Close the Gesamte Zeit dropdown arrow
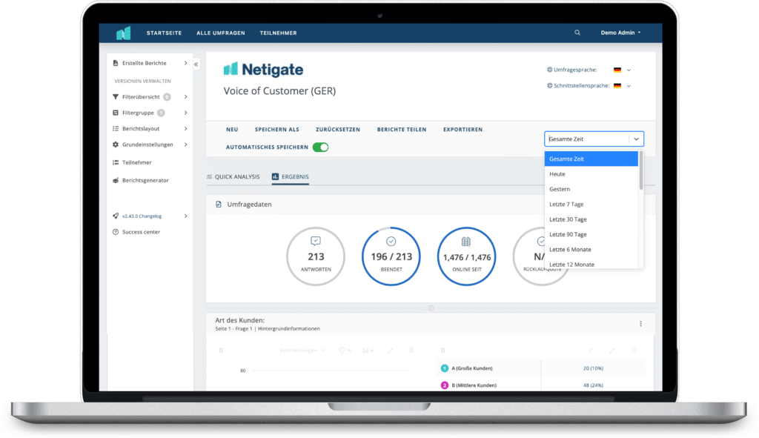Screen dimensions: 759x438 coord(636,139)
